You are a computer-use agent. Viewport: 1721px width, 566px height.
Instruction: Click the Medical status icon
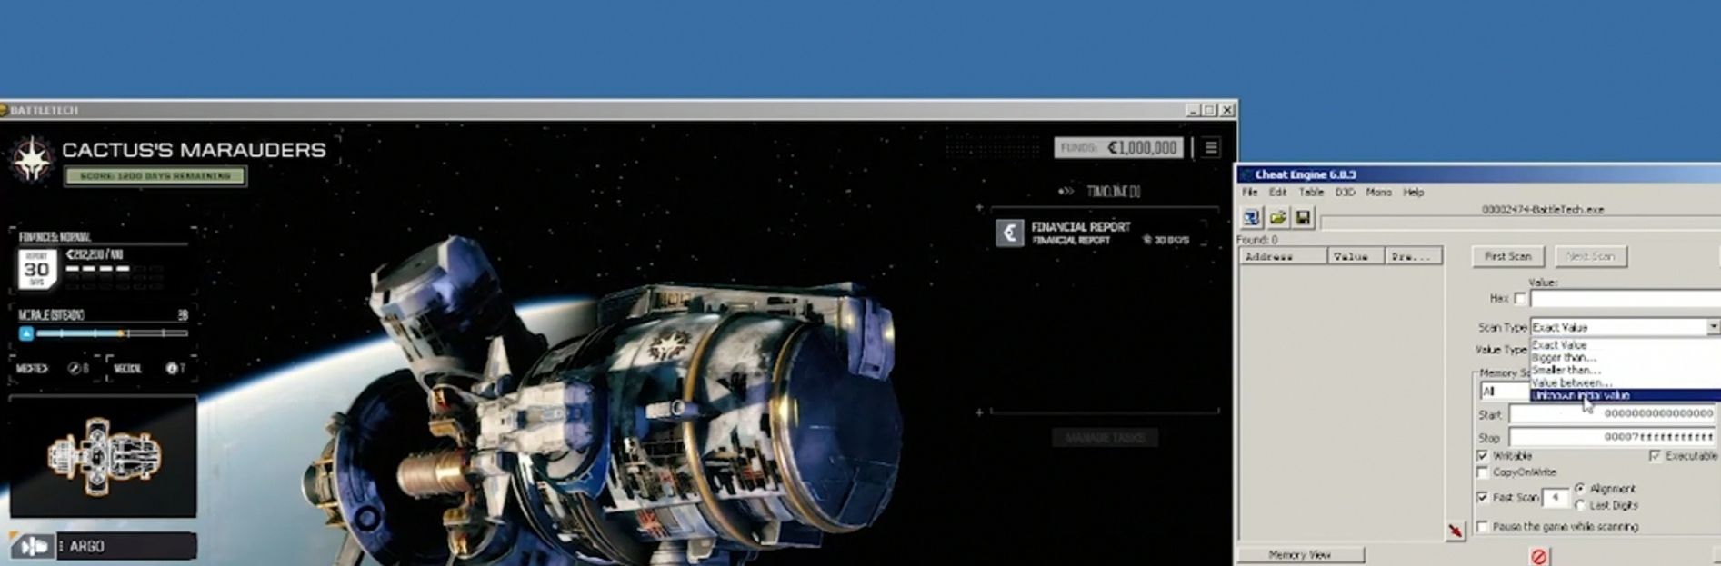tap(171, 369)
